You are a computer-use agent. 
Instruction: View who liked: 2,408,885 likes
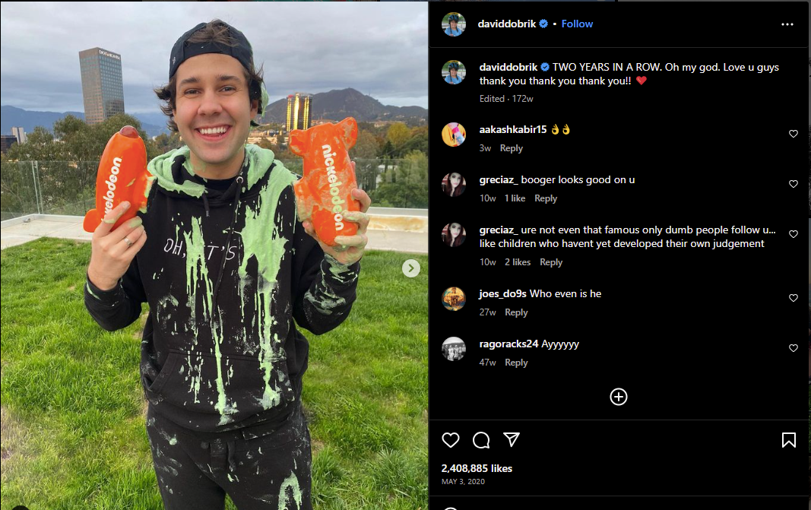coord(477,468)
